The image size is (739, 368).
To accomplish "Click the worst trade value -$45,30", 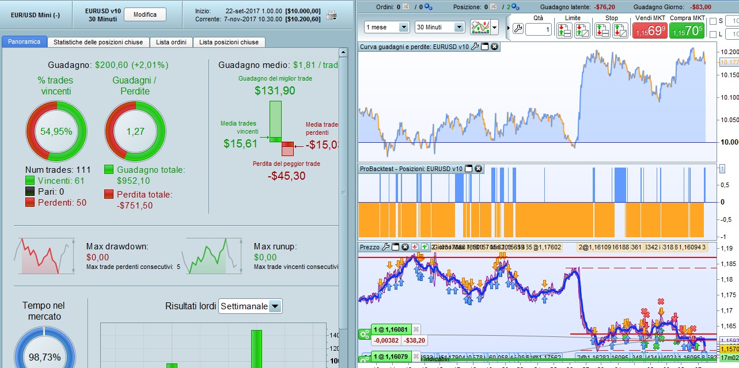I will point(286,176).
